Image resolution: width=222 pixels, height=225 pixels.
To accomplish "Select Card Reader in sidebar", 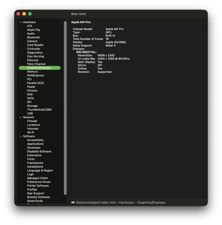I will coord(35,45).
